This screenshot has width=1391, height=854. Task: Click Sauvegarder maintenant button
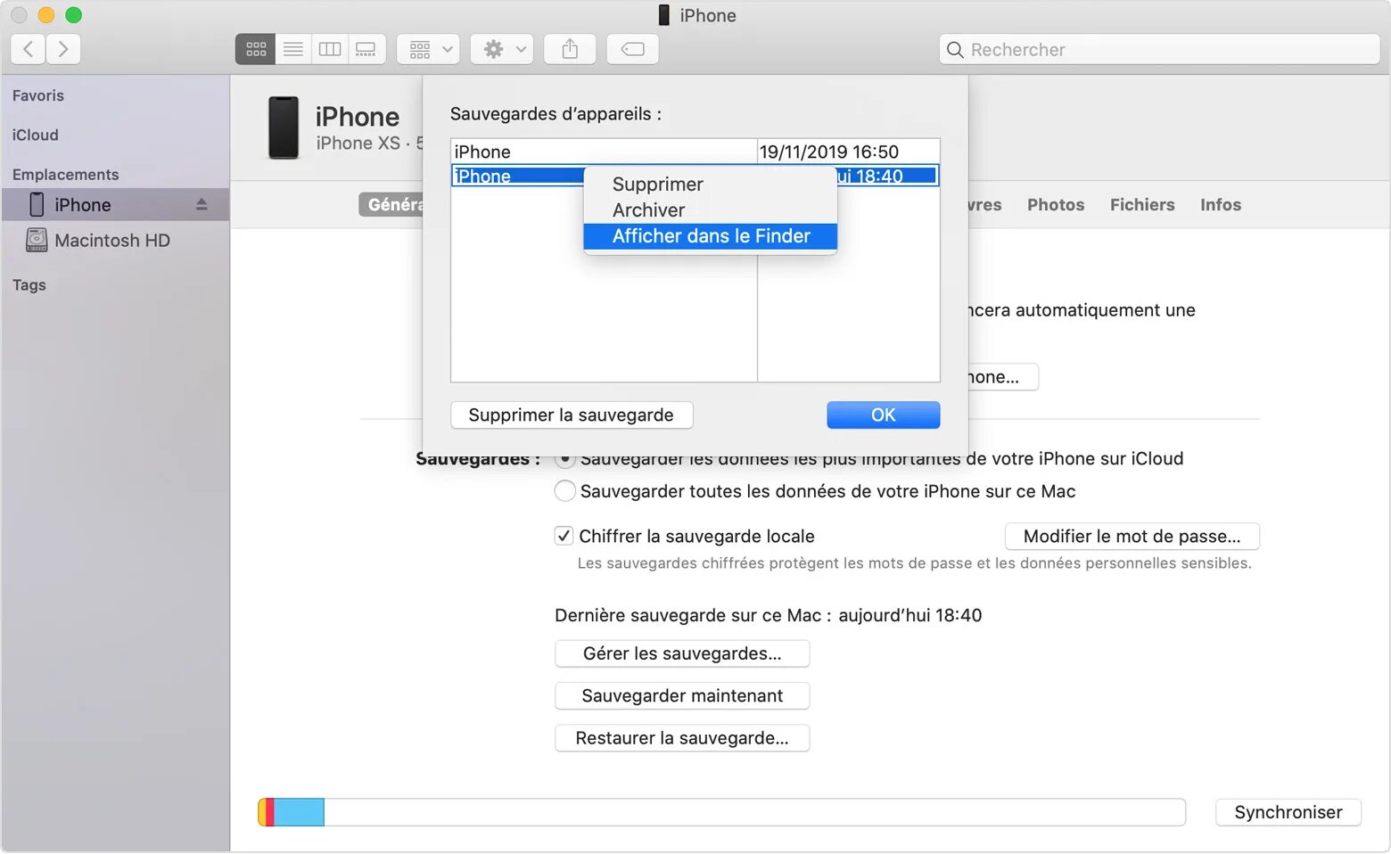(x=682, y=696)
